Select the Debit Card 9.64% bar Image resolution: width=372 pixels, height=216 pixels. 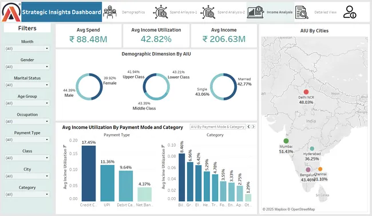click(126, 186)
